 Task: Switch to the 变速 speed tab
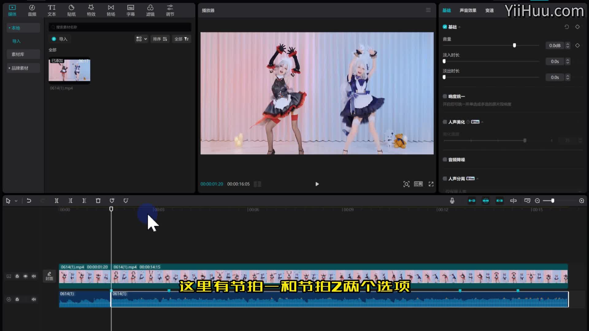click(489, 10)
